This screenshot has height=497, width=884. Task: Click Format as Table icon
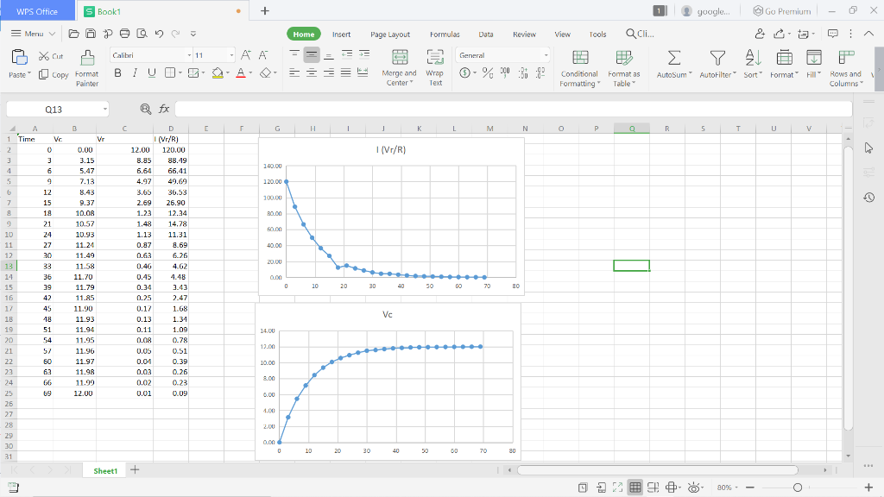coord(623,58)
